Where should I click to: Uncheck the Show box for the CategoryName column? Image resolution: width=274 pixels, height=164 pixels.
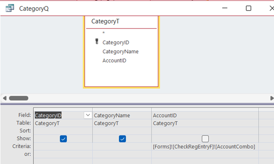tap(123, 139)
